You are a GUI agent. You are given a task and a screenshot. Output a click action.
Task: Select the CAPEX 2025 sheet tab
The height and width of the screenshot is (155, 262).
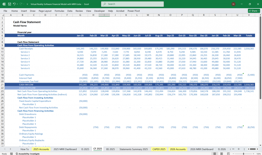(x=159, y=149)
